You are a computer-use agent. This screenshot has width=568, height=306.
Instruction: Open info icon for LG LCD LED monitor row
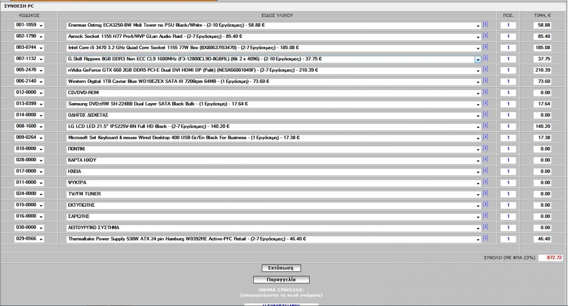pos(485,126)
